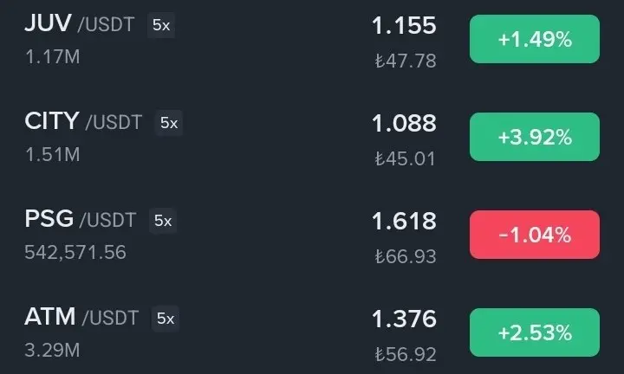Open the CITY /USDT trading pair
This screenshot has width=624, height=374.
coord(312,137)
